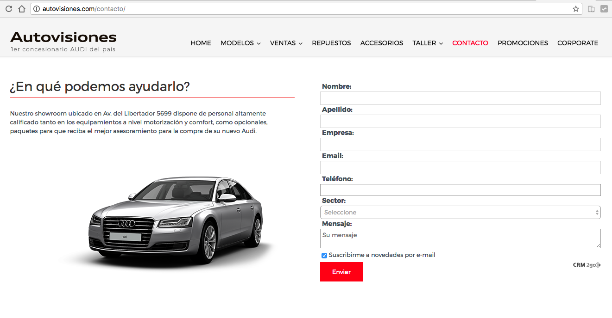Open the CRM 2go logo link
This screenshot has width=612, height=318.
[587, 265]
